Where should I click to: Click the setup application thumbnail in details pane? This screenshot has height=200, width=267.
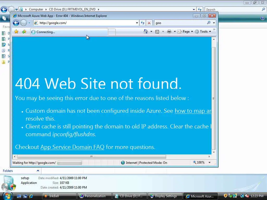9,183
